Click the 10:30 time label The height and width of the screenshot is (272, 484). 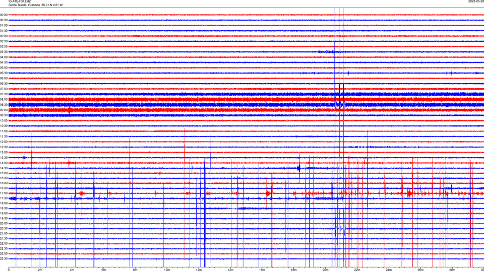[x=4, y=126]
